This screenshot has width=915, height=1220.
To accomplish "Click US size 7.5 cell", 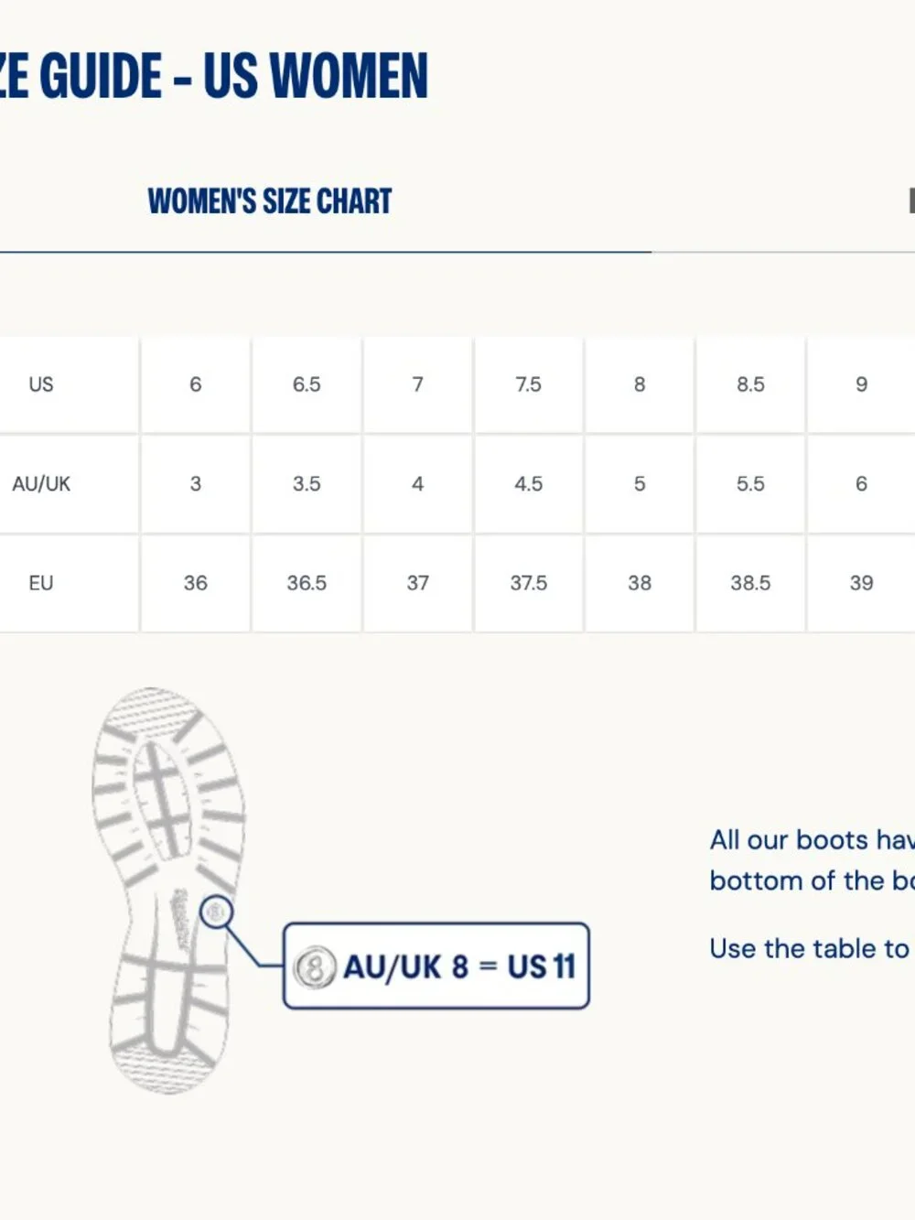I will point(529,384).
